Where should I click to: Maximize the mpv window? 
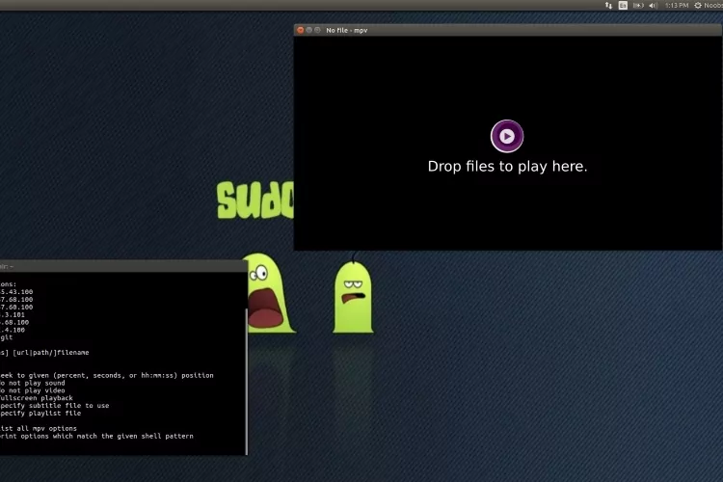[317, 30]
